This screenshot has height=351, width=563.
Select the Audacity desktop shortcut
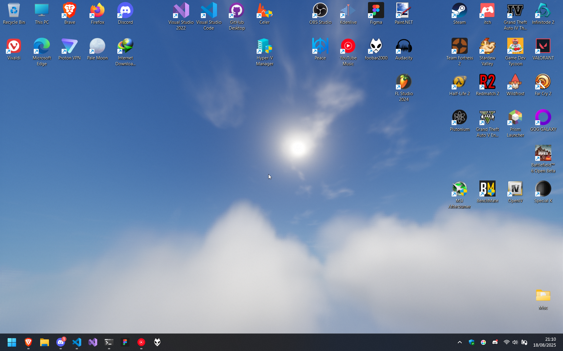point(404,49)
